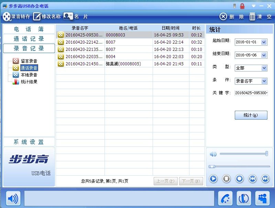Select recording name 20160420-22135...
Screen dimensions: 275x208
pyautogui.click(x=84, y=49)
